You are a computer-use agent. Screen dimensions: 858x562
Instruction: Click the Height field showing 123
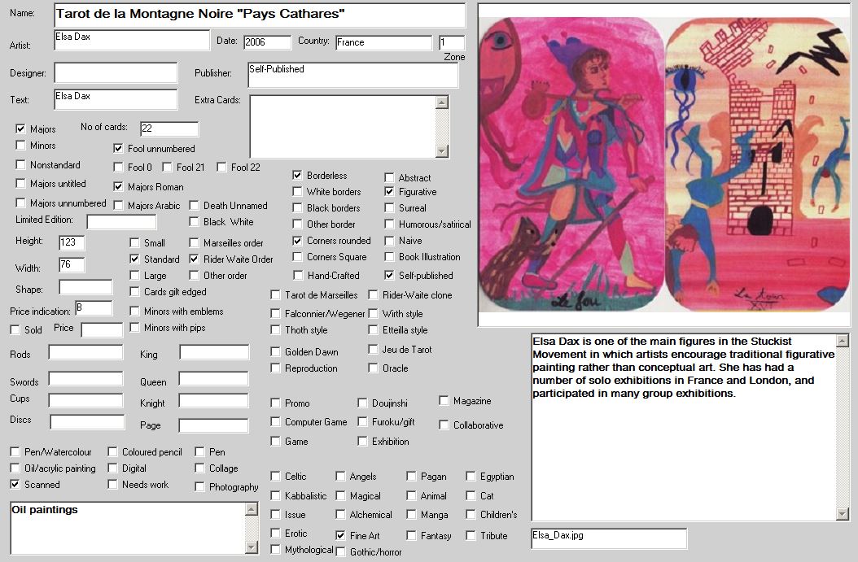click(x=72, y=242)
